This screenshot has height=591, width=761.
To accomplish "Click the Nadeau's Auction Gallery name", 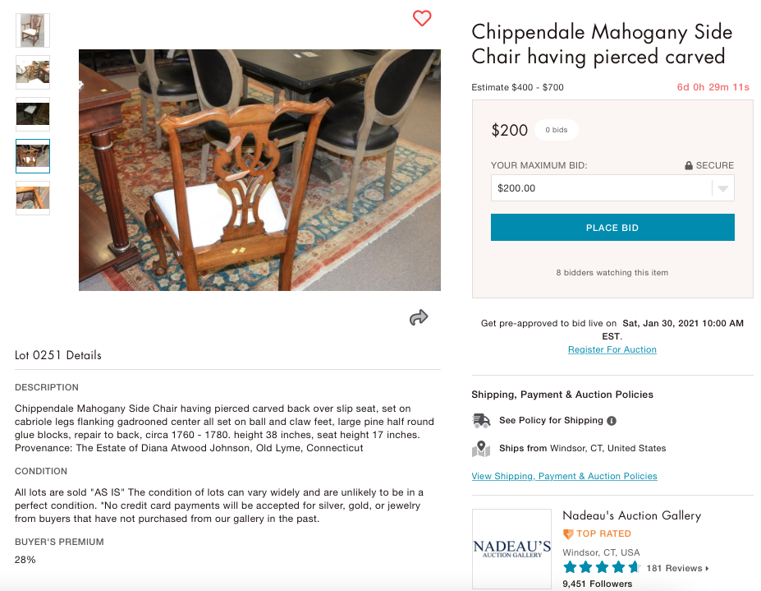I will coord(631,515).
